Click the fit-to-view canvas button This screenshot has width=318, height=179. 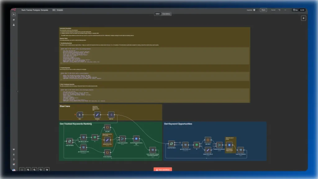click(22, 170)
